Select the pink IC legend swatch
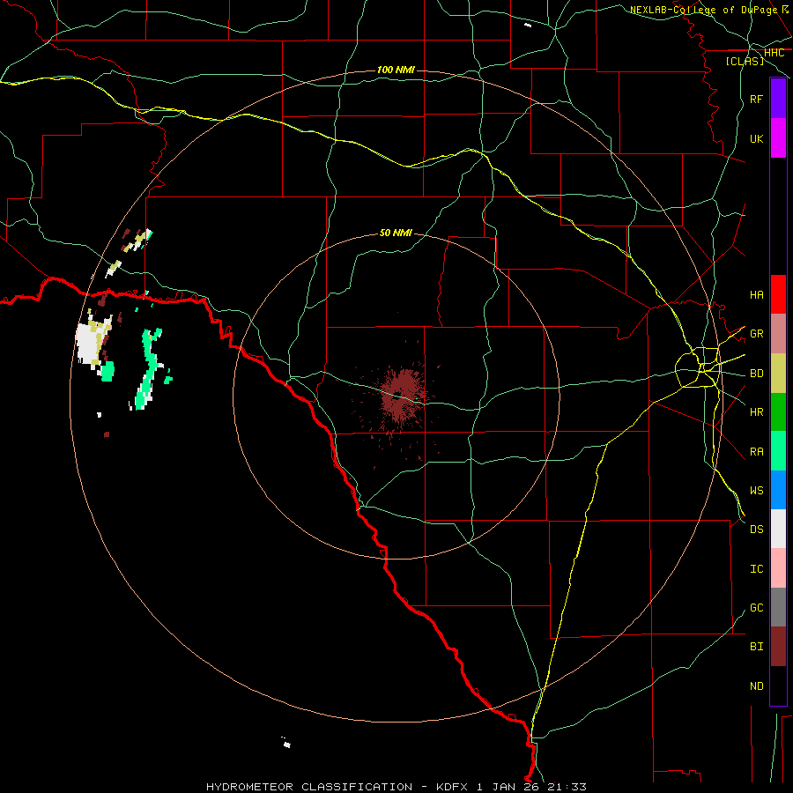 coord(778,568)
